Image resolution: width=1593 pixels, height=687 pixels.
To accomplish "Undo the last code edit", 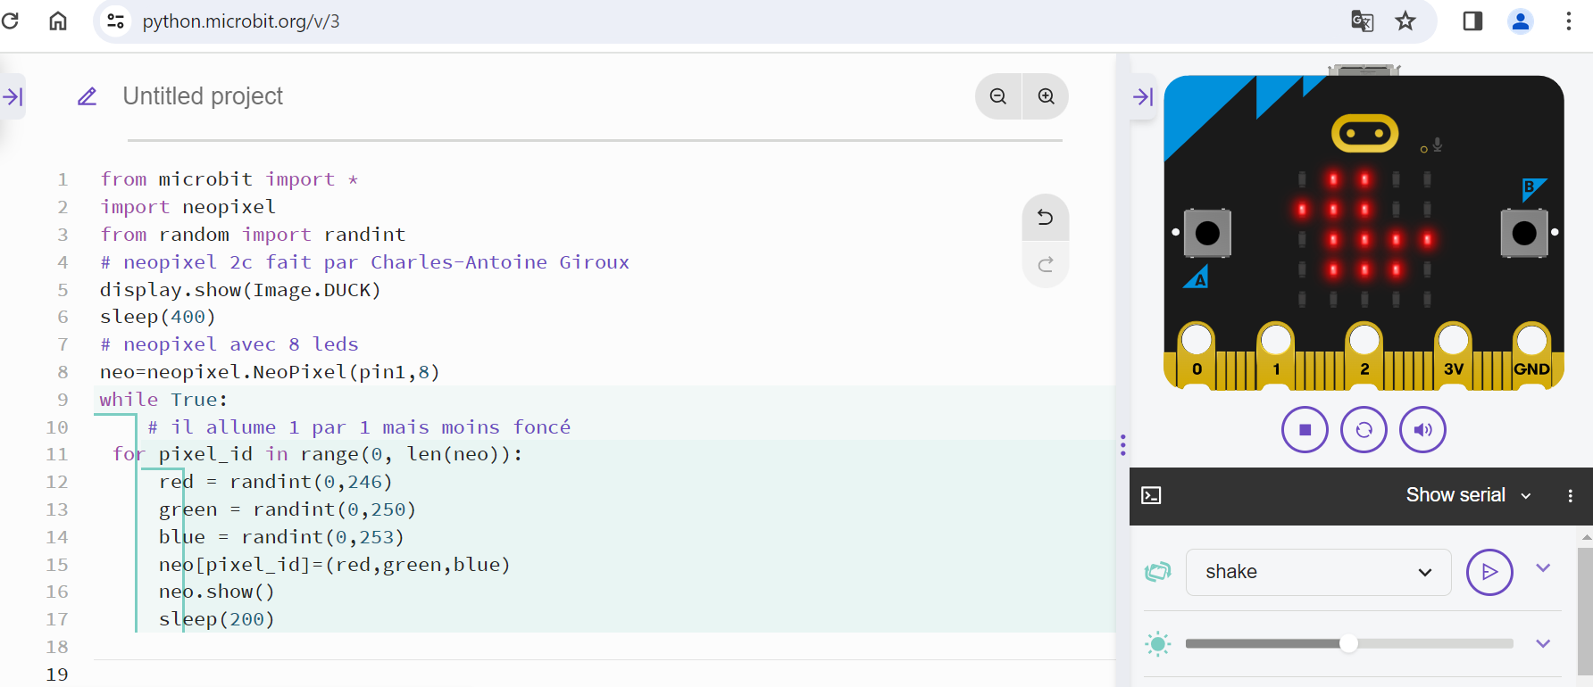I will [x=1045, y=218].
